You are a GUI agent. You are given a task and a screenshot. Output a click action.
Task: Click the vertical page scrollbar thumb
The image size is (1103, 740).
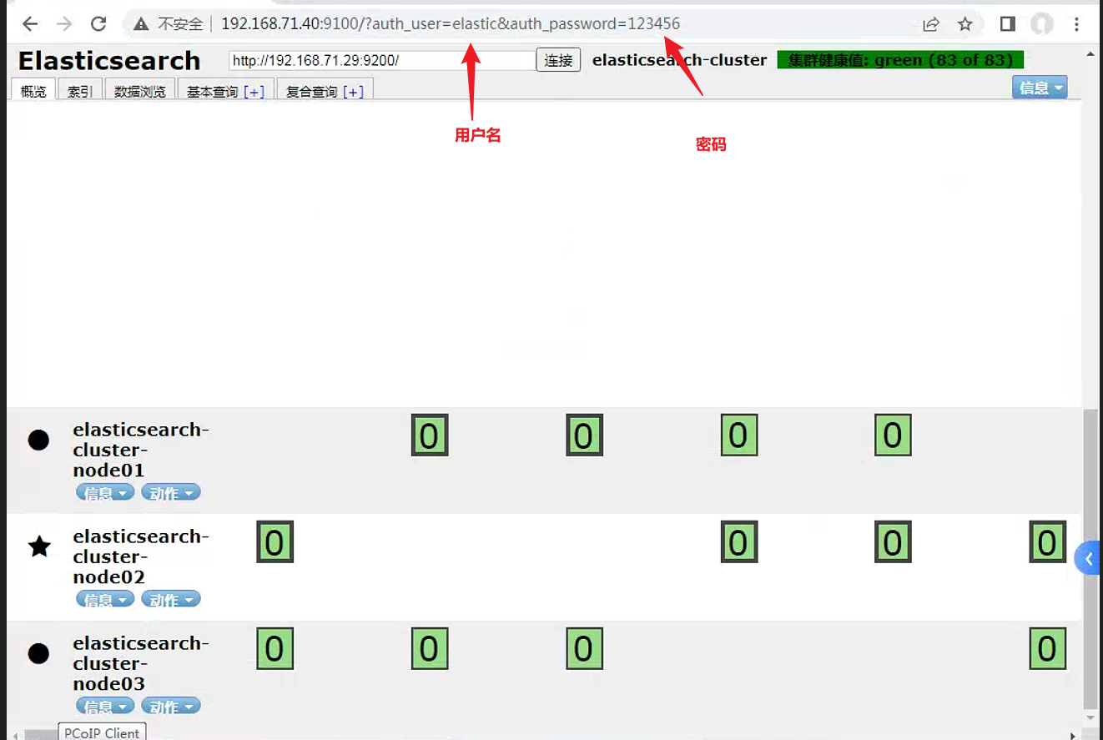(x=1090, y=559)
